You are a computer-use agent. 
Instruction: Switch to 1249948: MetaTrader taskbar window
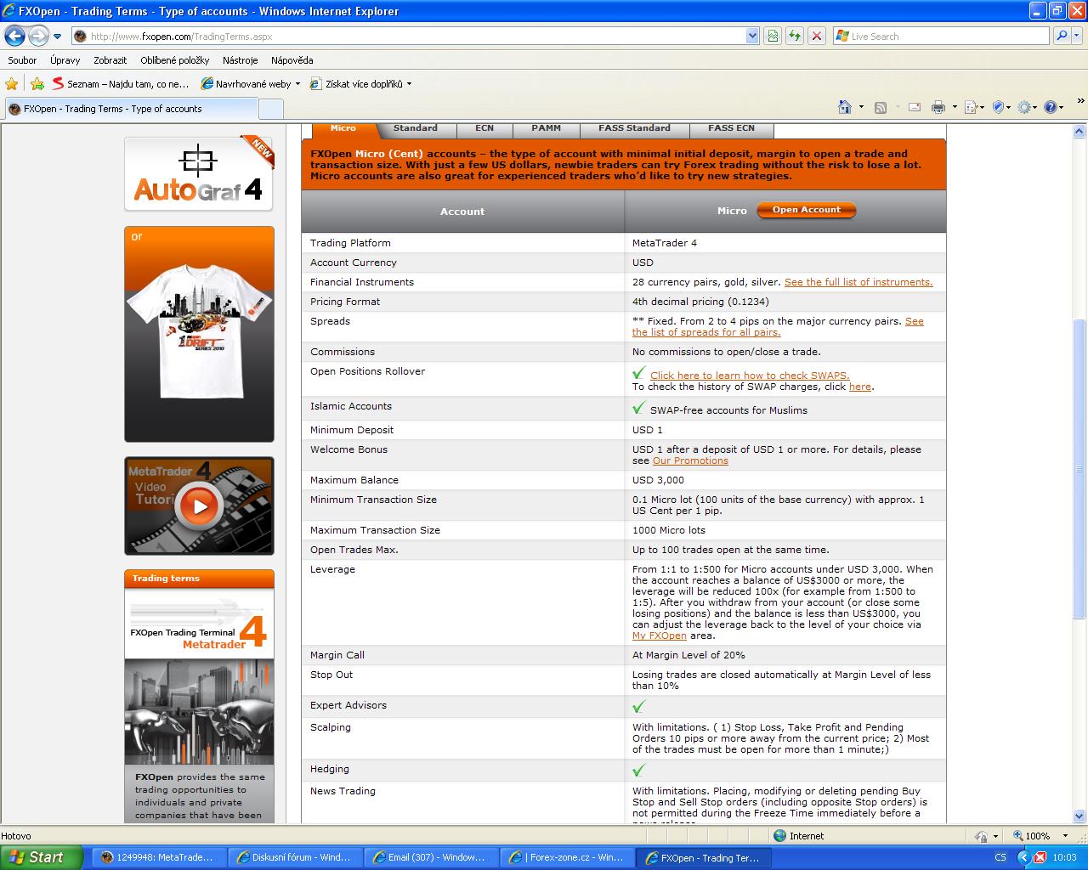click(x=160, y=857)
